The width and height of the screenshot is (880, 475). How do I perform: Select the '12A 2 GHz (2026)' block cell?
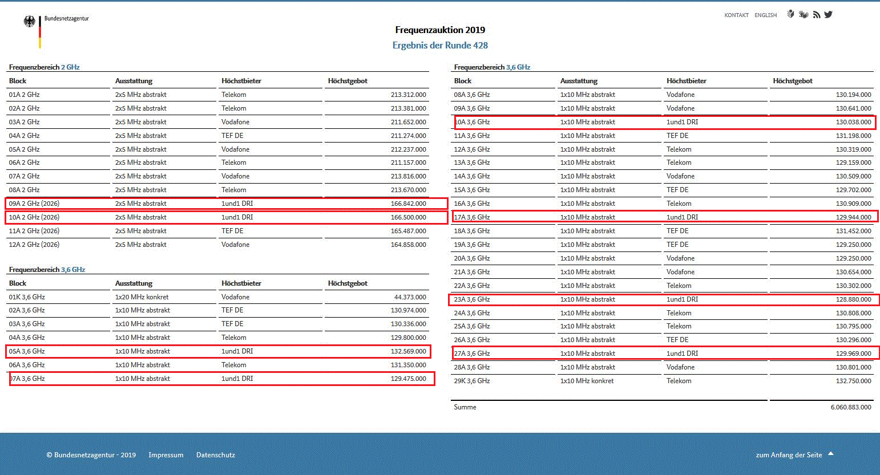coord(34,245)
